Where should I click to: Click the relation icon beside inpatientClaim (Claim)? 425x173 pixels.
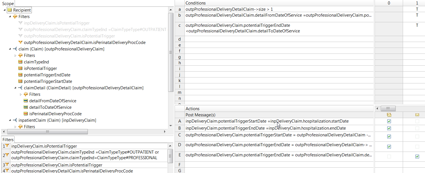click(x=15, y=120)
